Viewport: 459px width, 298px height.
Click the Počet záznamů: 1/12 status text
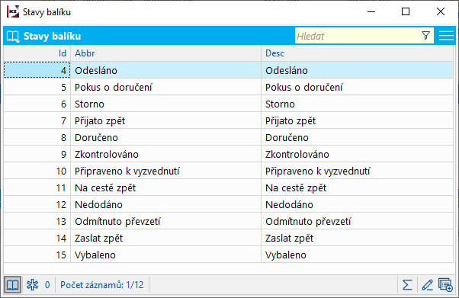pos(102,284)
